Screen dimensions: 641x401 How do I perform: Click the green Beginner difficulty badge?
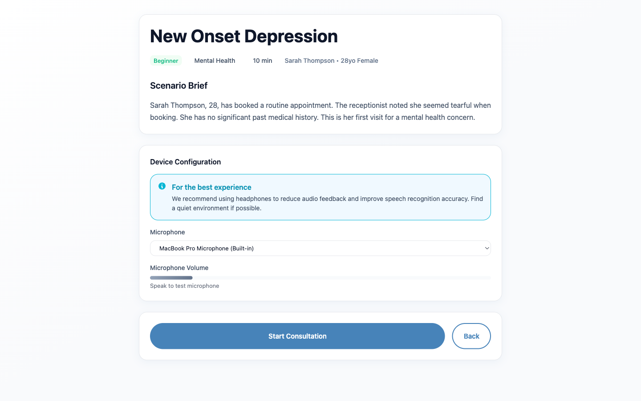pyautogui.click(x=166, y=61)
